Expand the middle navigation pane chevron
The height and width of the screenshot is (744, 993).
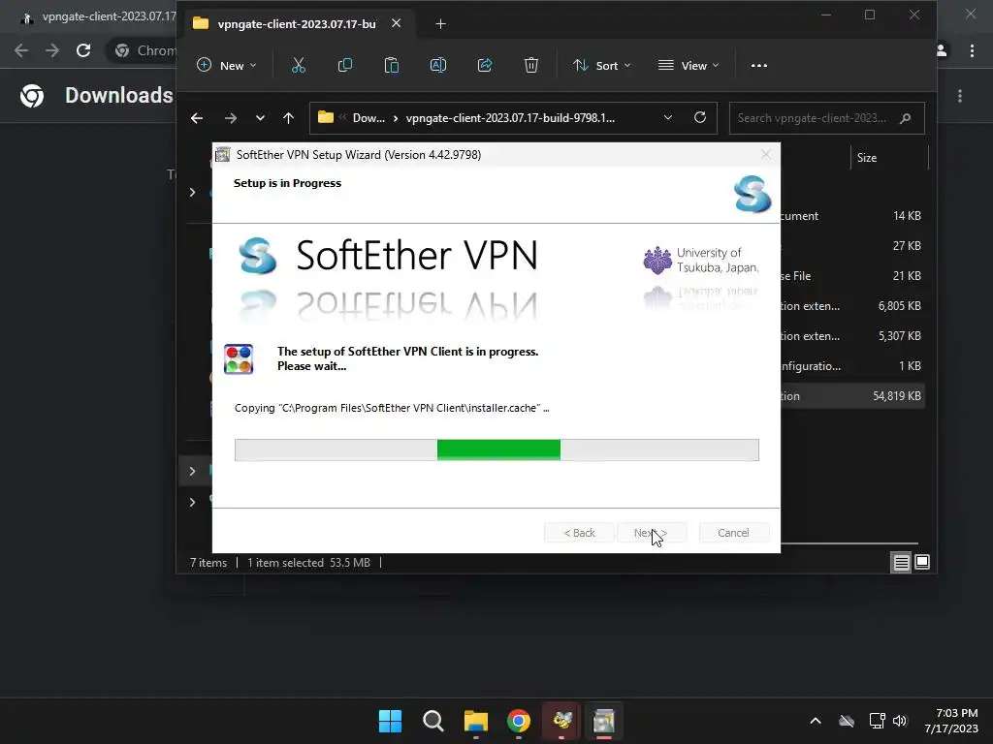[193, 472]
